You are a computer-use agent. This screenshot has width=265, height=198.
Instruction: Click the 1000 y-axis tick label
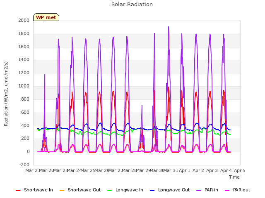[x=24, y=86]
